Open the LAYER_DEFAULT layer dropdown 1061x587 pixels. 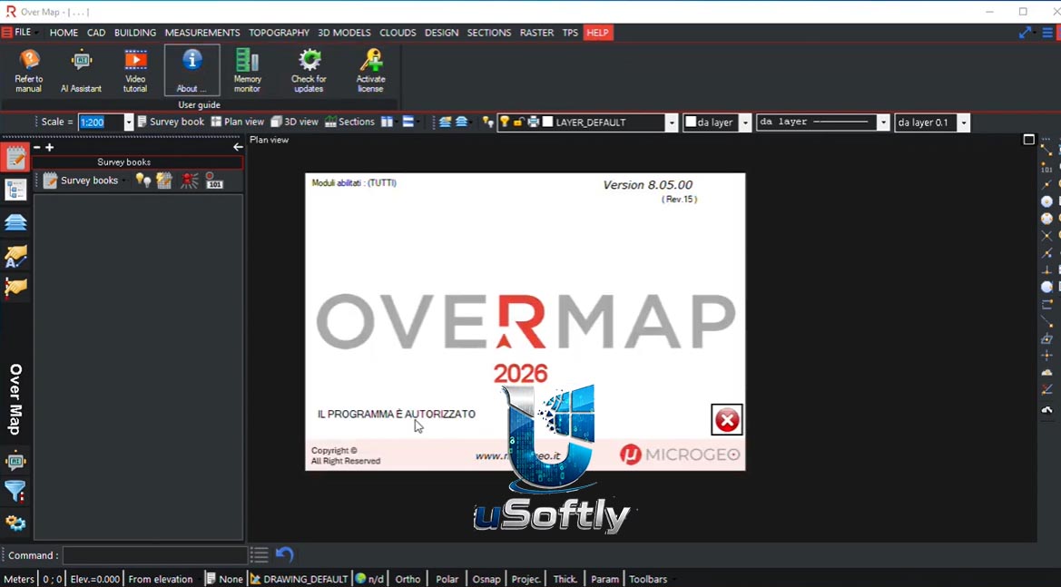click(x=672, y=122)
